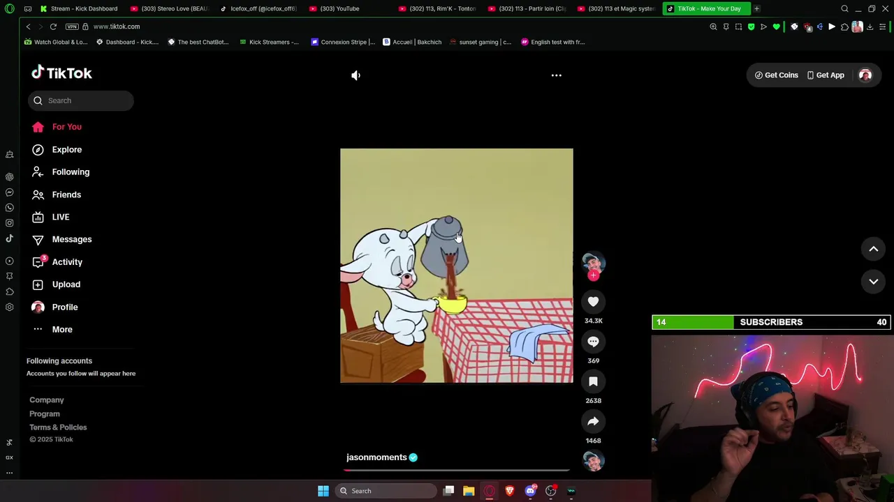Open the sound disc thumbnail below share
This screenshot has width=894, height=502.
coord(593,461)
